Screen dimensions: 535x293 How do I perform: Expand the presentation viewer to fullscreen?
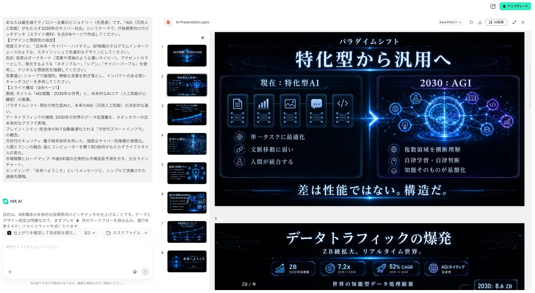tap(514, 22)
